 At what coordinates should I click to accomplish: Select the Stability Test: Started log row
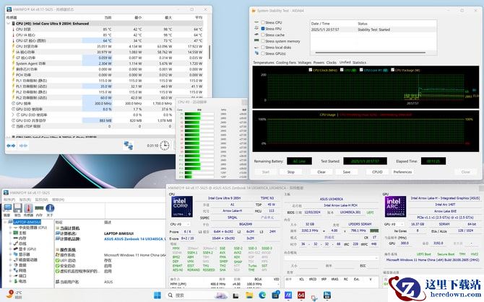tap(373, 30)
